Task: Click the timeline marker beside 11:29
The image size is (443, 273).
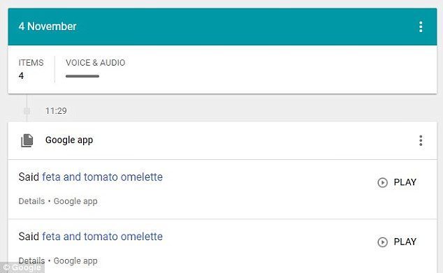Action: point(27,111)
